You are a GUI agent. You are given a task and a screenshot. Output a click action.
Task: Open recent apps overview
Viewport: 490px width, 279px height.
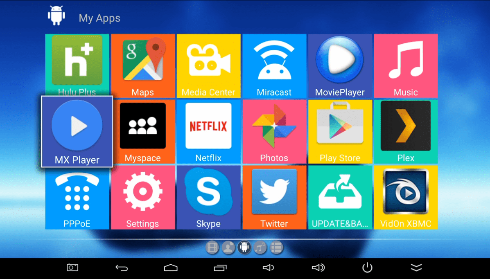tap(220, 268)
